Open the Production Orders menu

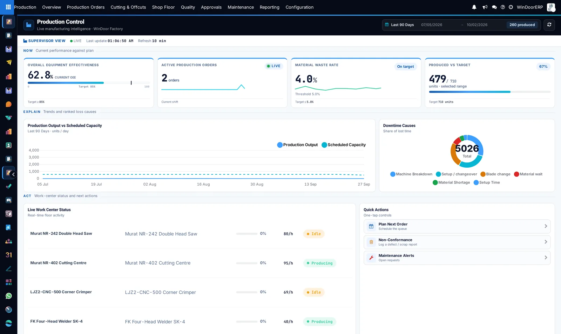(x=86, y=7)
